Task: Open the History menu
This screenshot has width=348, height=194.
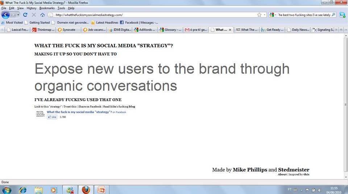Action: pos(31,8)
